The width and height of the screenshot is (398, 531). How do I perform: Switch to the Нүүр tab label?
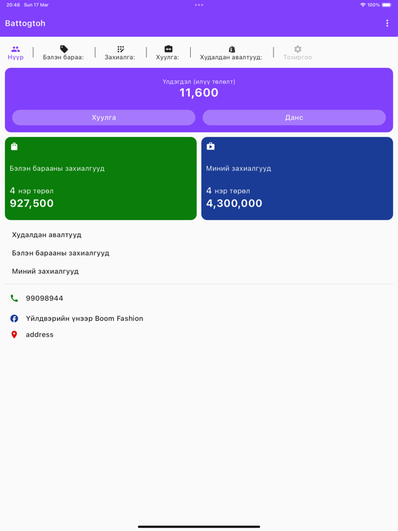coord(16,57)
